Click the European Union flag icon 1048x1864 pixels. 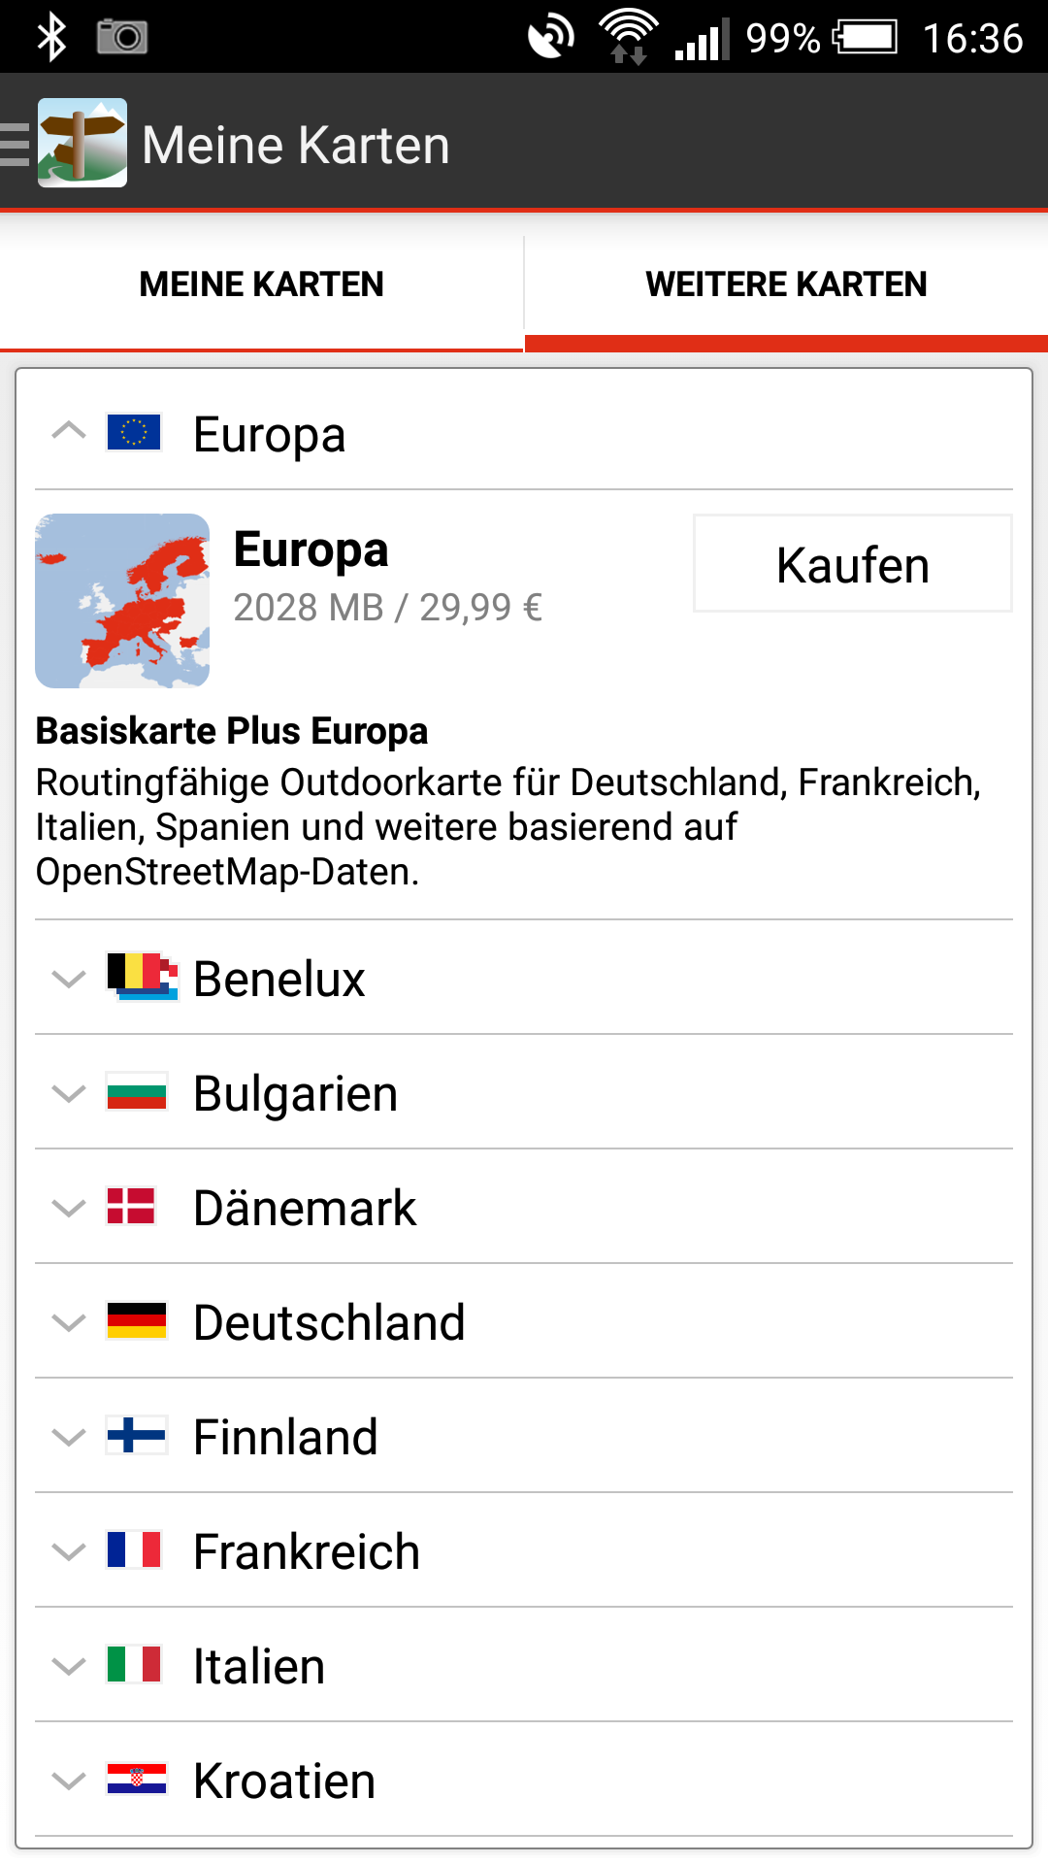(134, 432)
